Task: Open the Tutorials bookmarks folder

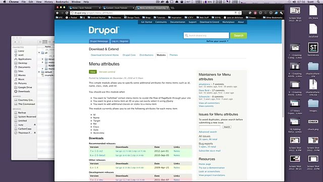Action: coord(159,18)
